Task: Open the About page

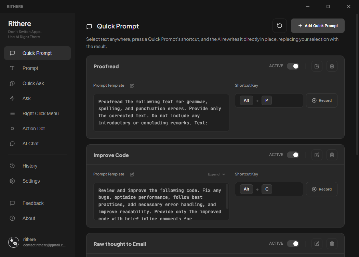Action: point(37,219)
